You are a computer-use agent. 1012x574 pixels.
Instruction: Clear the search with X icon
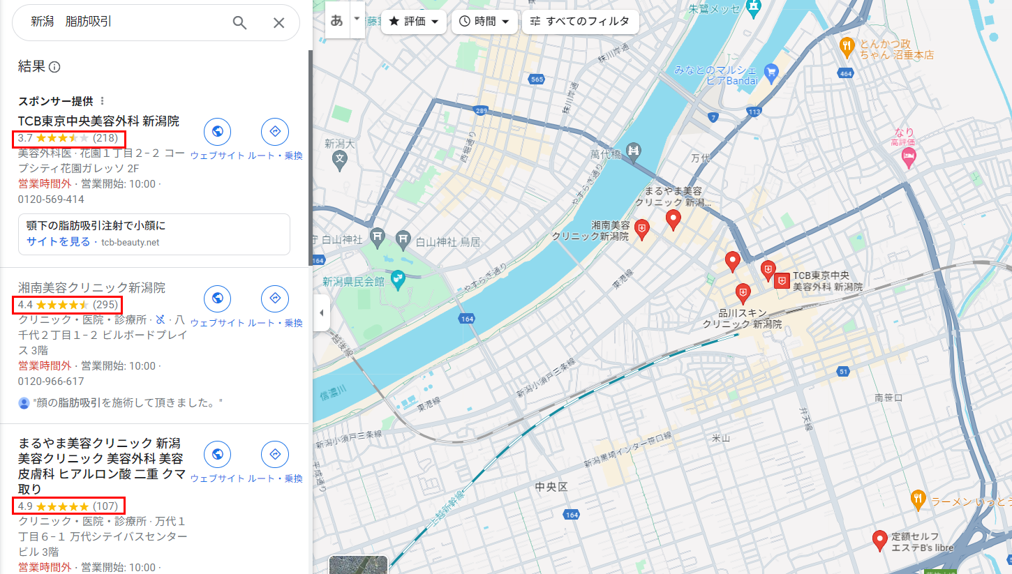click(278, 23)
